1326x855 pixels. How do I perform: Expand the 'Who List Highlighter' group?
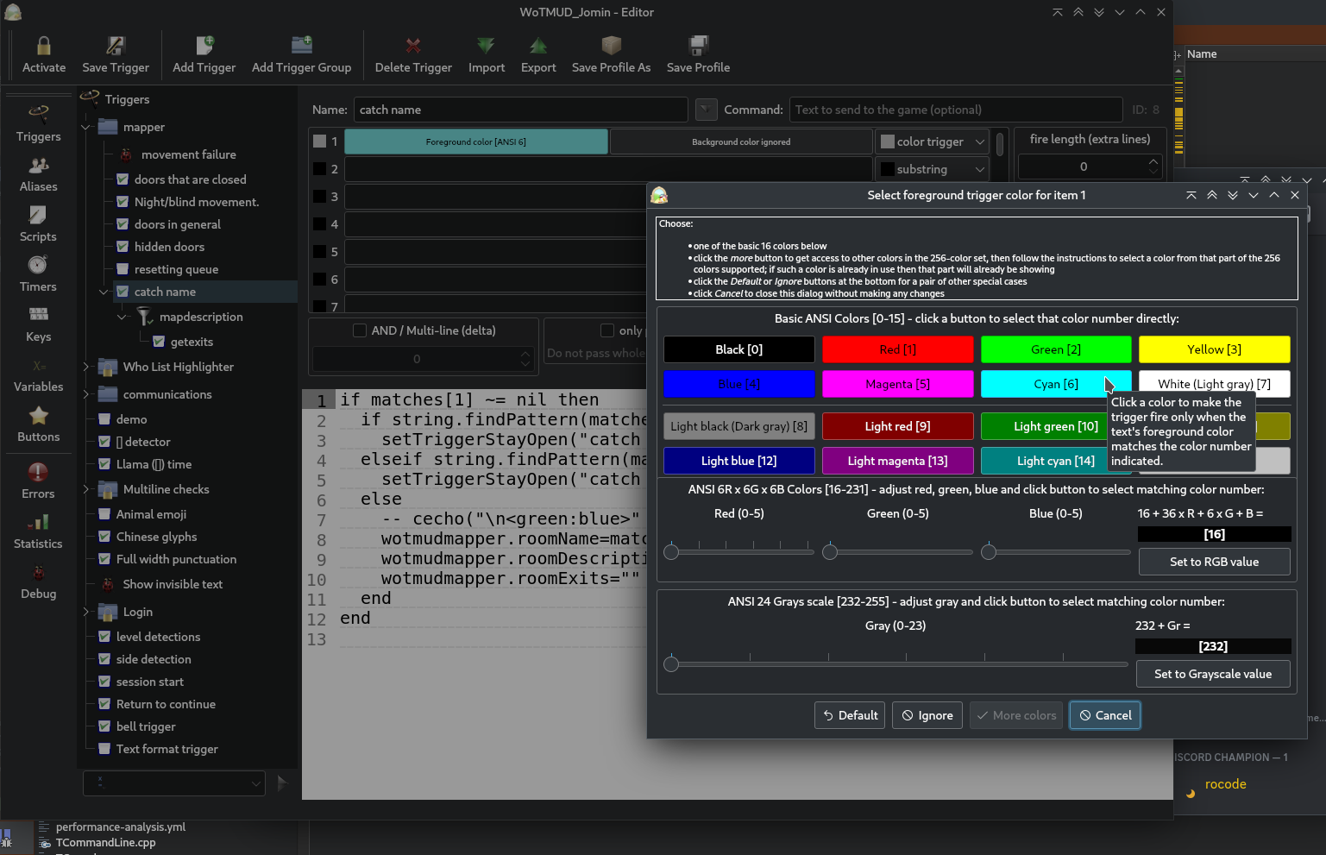click(x=86, y=367)
